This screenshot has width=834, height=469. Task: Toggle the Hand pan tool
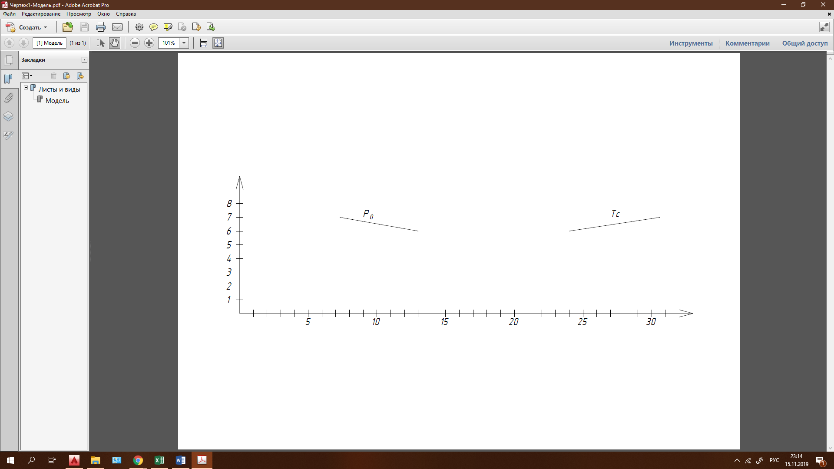click(114, 43)
